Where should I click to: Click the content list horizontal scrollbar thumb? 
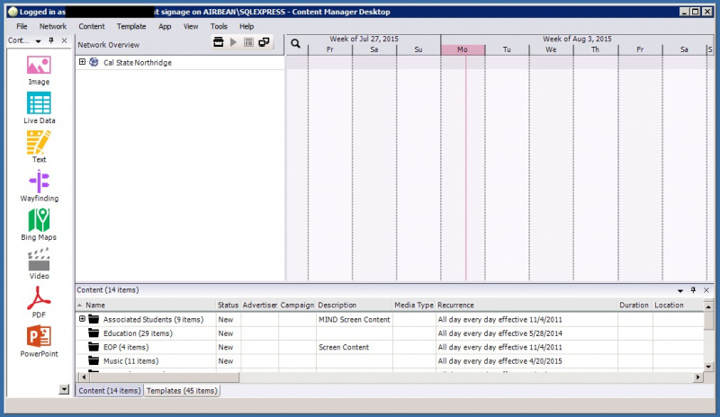(x=165, y=377)
